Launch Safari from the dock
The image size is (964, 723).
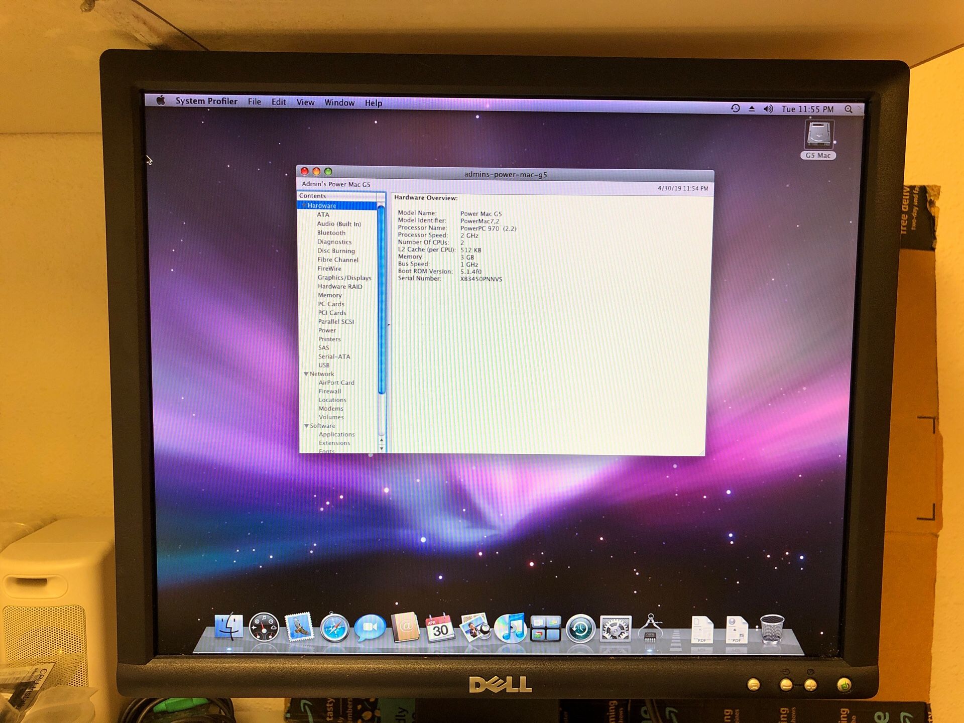pos(334,628)
